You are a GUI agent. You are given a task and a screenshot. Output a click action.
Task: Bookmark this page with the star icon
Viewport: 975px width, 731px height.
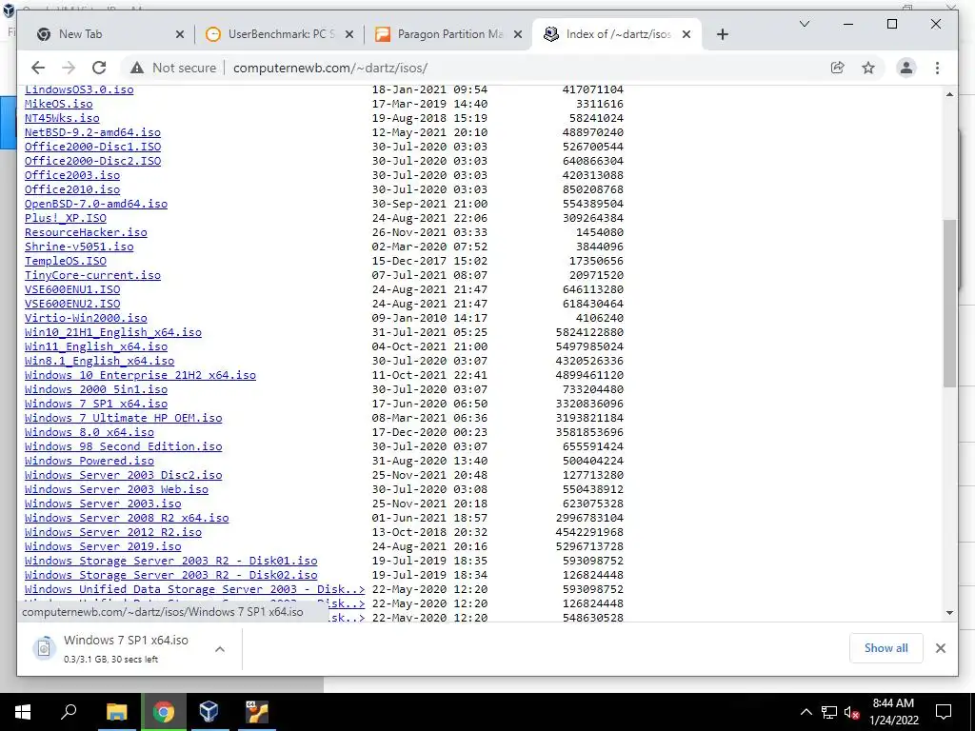[868, 68]
